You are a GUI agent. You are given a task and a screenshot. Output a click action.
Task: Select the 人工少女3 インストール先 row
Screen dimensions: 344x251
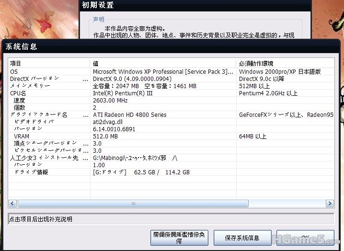coord(171,158)
